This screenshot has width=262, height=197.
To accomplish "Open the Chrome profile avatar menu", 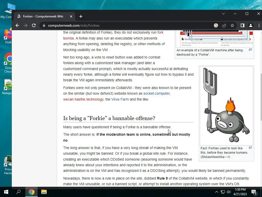I will coord(251,25).
